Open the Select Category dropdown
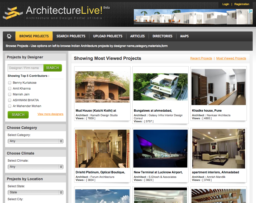The image size is (256, 203). click(x=36, y=141)
